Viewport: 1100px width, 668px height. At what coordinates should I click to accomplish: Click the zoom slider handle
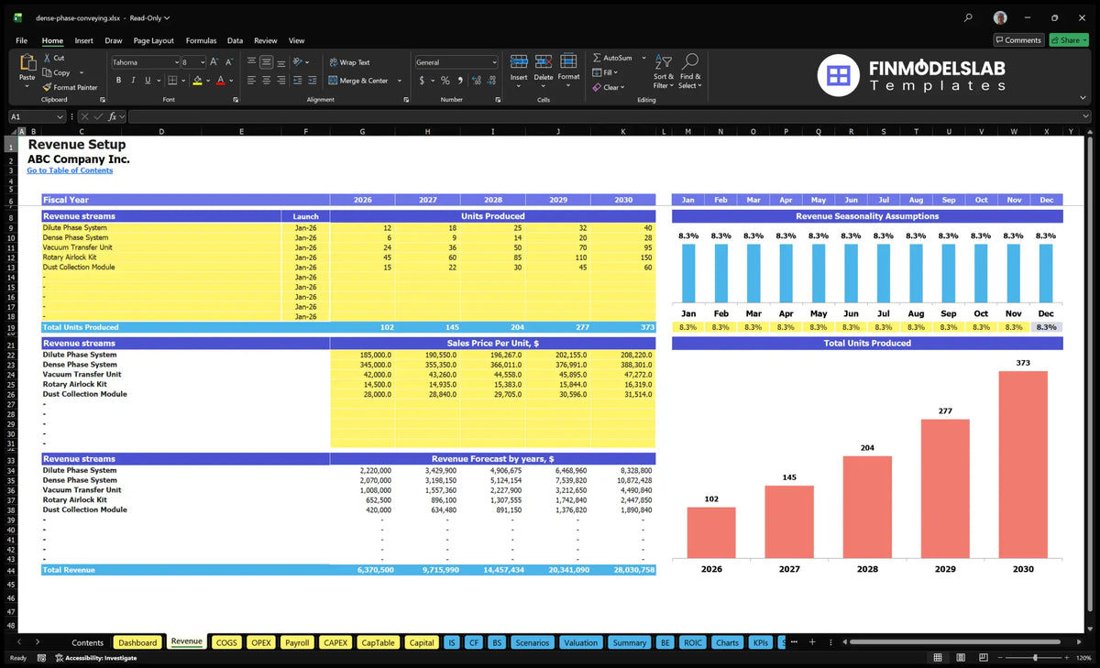(x=1035, y=658)
